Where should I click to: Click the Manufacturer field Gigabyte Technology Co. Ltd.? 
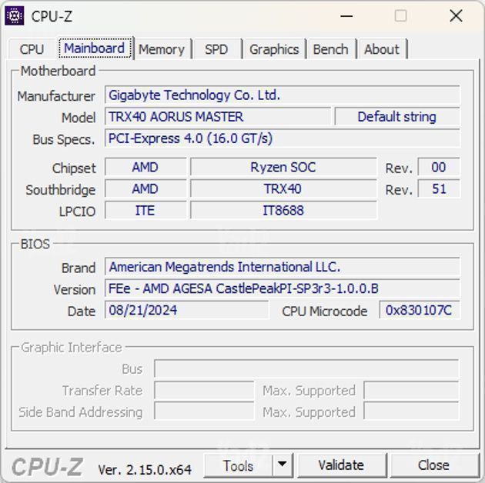[x=282, y=95]
